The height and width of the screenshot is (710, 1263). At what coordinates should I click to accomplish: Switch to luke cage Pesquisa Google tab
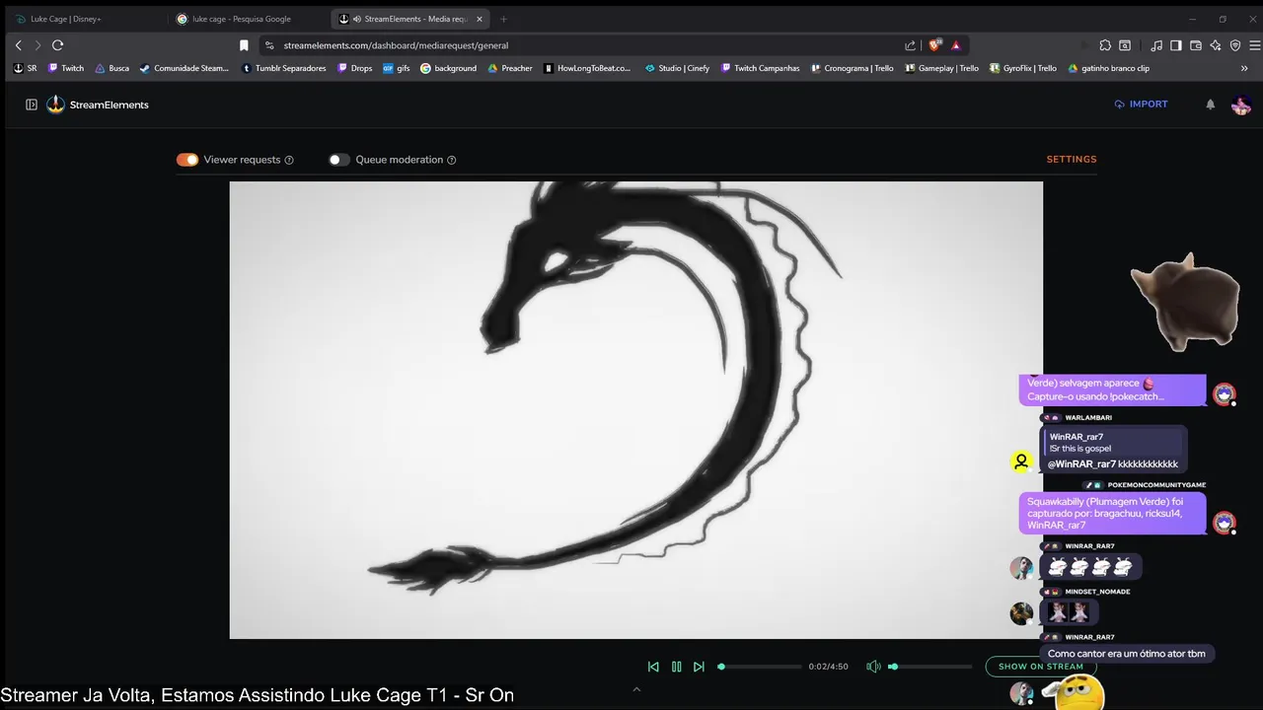point(245,19)
